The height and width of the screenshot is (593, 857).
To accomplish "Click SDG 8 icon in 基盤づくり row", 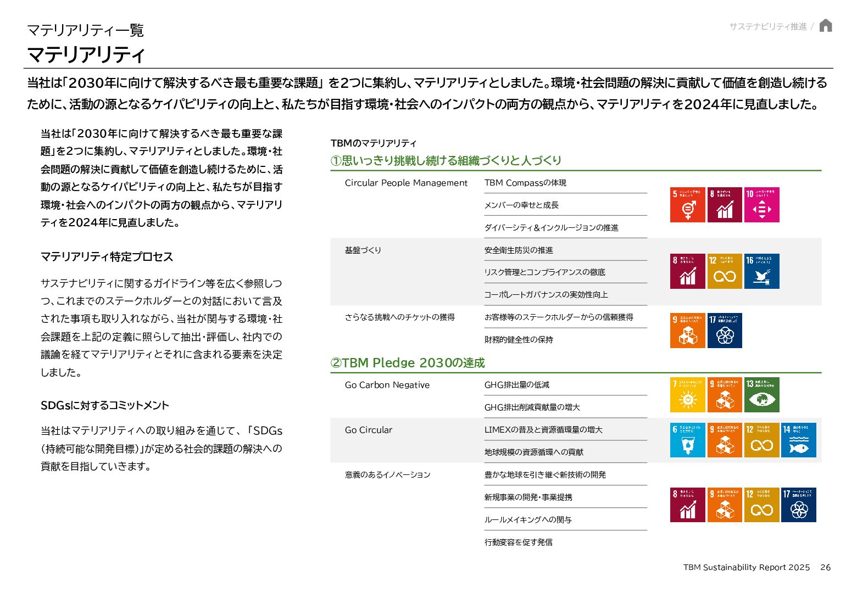I will [x=687, y=271].
